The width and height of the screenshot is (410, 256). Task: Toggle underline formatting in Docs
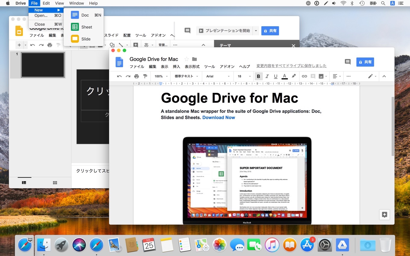276,76
